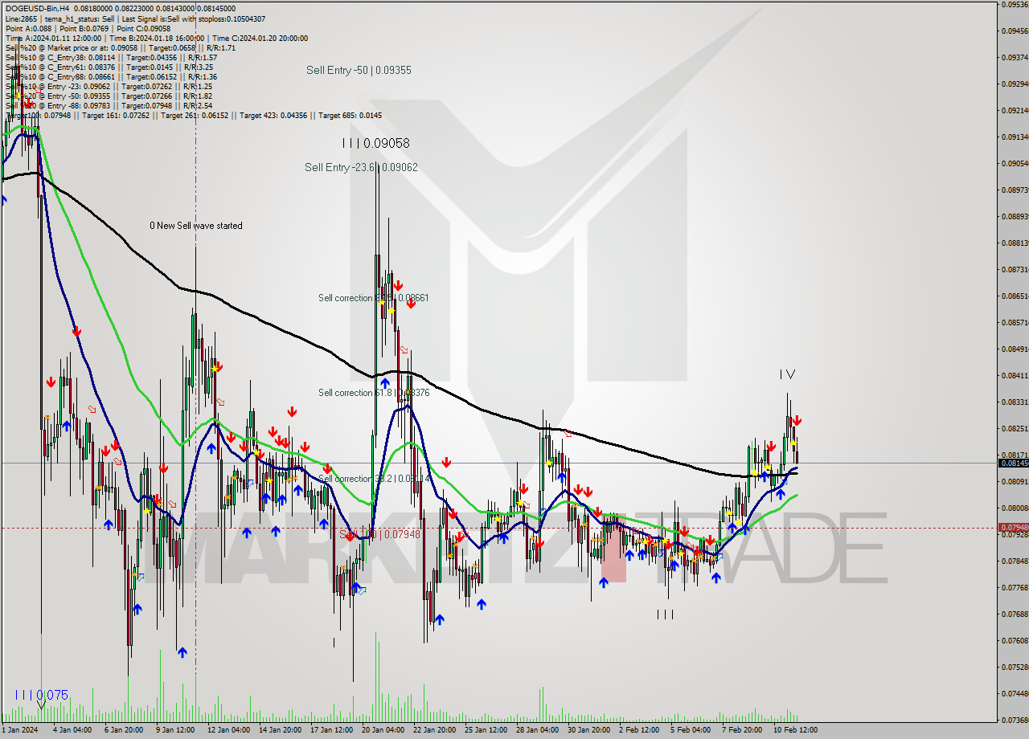Click the red 'Sell 100 | 0.07948' label
The height and width of the screenshot is (739, 1029).
click(379, 533)
